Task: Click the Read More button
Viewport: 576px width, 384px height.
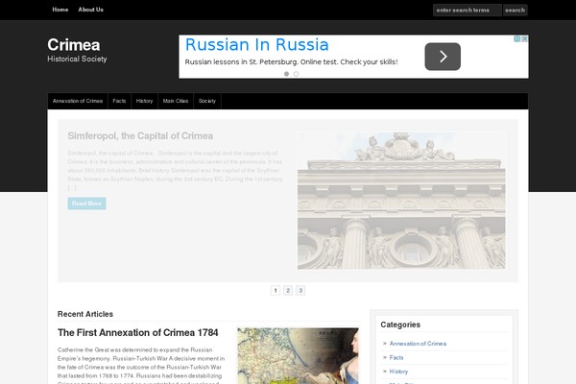Action: click(x=86, y=204)
